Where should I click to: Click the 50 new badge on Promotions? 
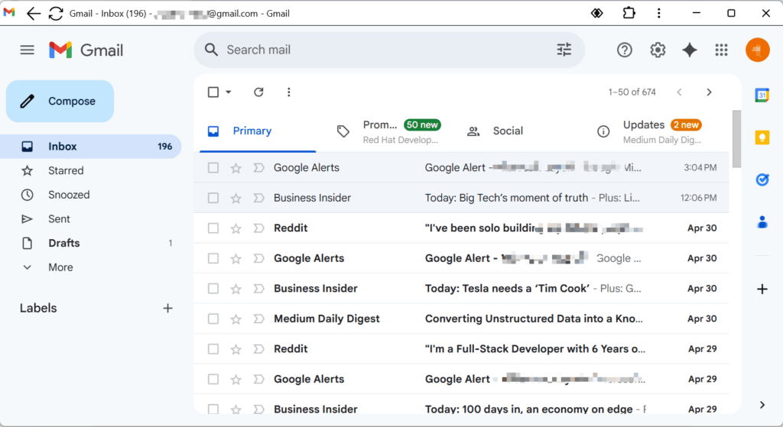point(422,125)
